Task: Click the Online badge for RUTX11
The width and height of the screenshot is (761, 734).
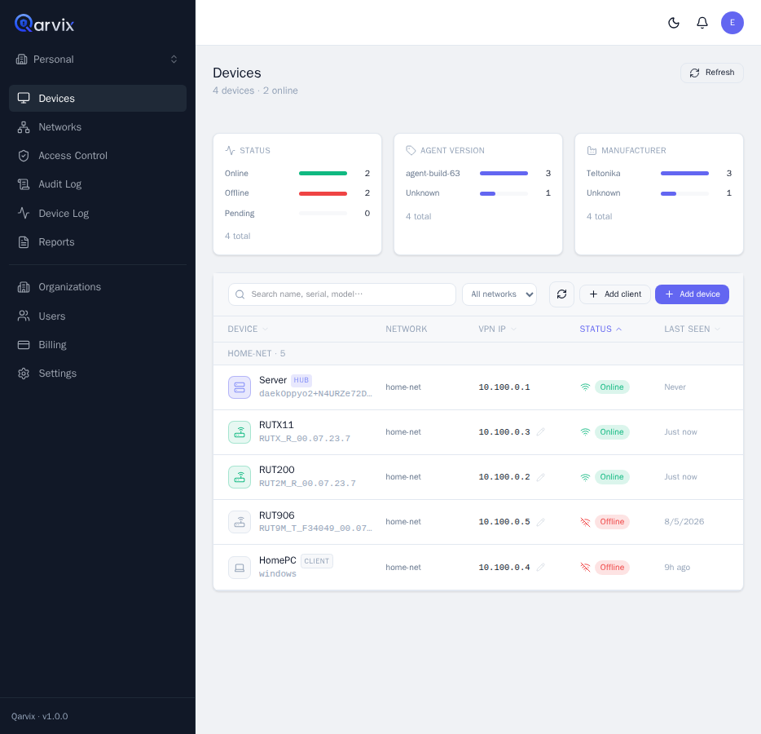Action: [612, 432]
